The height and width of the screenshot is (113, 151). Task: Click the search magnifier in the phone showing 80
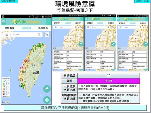click(x=141, y=27)
